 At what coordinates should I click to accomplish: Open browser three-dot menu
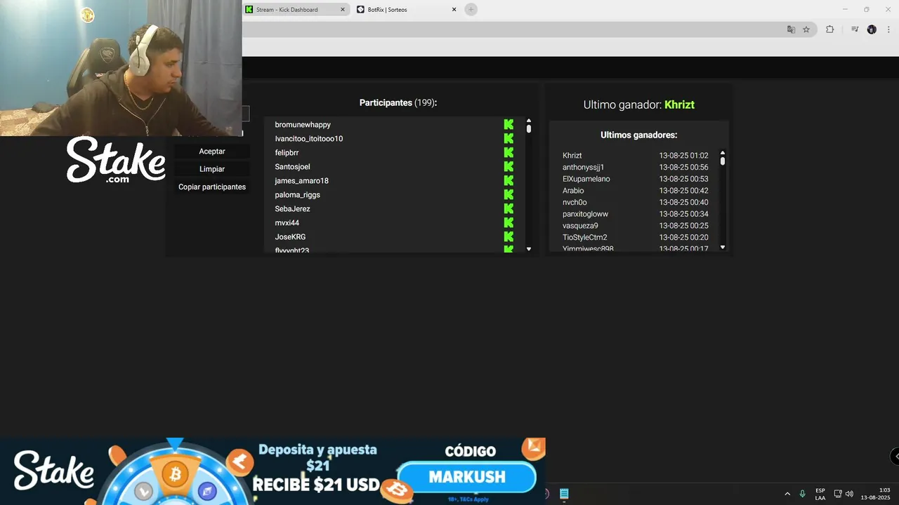888,29
